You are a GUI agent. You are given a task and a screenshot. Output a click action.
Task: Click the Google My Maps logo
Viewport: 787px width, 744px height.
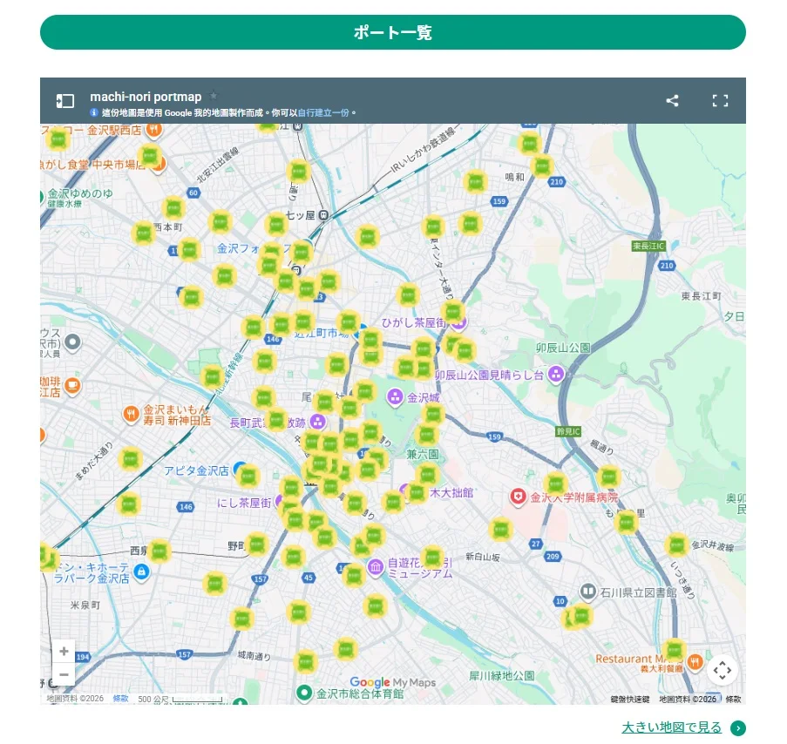click(x=392, y=683)
